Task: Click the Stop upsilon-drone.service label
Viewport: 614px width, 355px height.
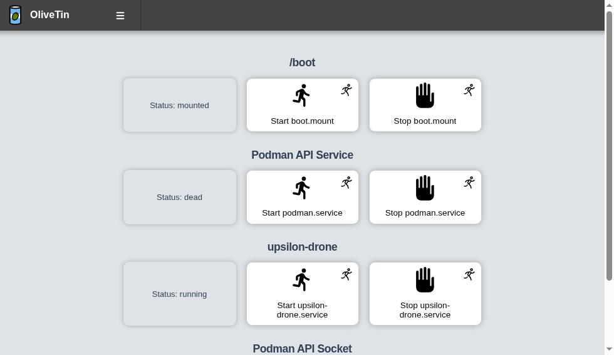Action: 425,310
